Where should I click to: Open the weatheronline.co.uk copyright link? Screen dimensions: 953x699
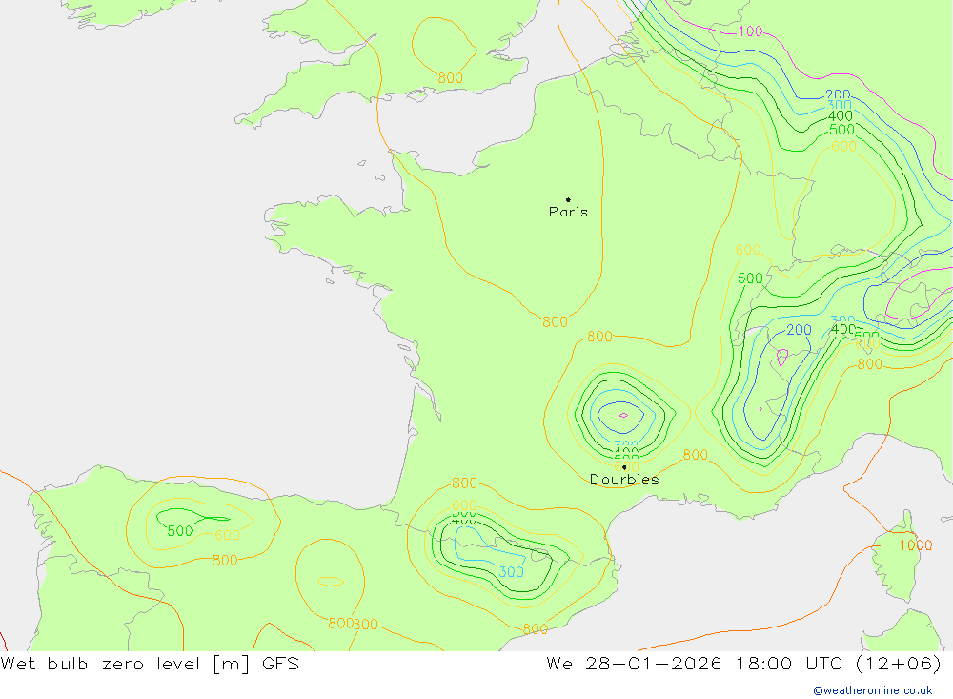point(872,690)
